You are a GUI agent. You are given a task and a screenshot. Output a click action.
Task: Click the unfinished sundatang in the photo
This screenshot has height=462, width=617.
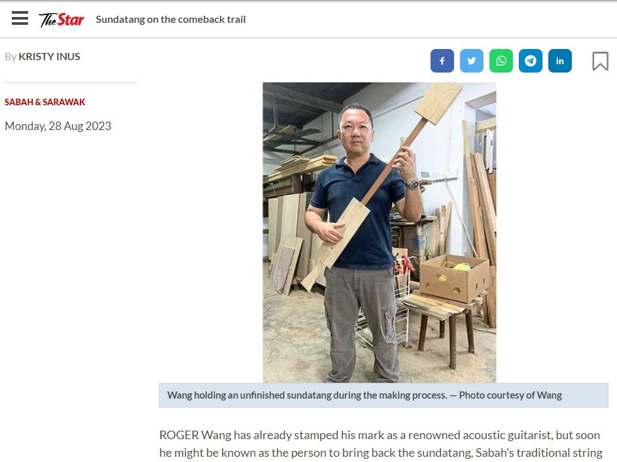(381, 187)
